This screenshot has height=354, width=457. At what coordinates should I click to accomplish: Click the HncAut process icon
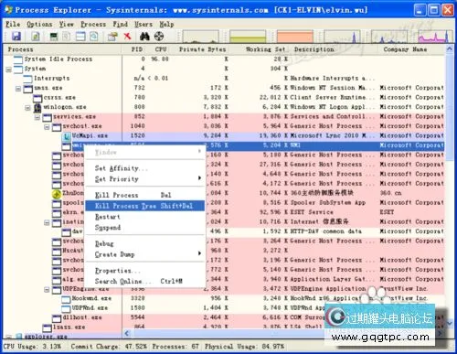(x=57, y=251)
